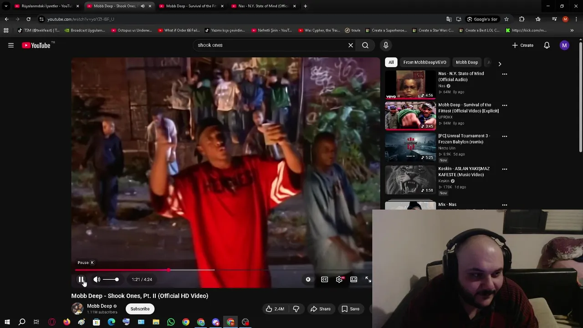
Task: Select the 'From MobbDeepVEVO' chip
Action: (x=424, y=62)
